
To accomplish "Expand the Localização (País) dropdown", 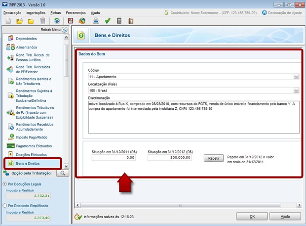I will (x=296, y=90).
